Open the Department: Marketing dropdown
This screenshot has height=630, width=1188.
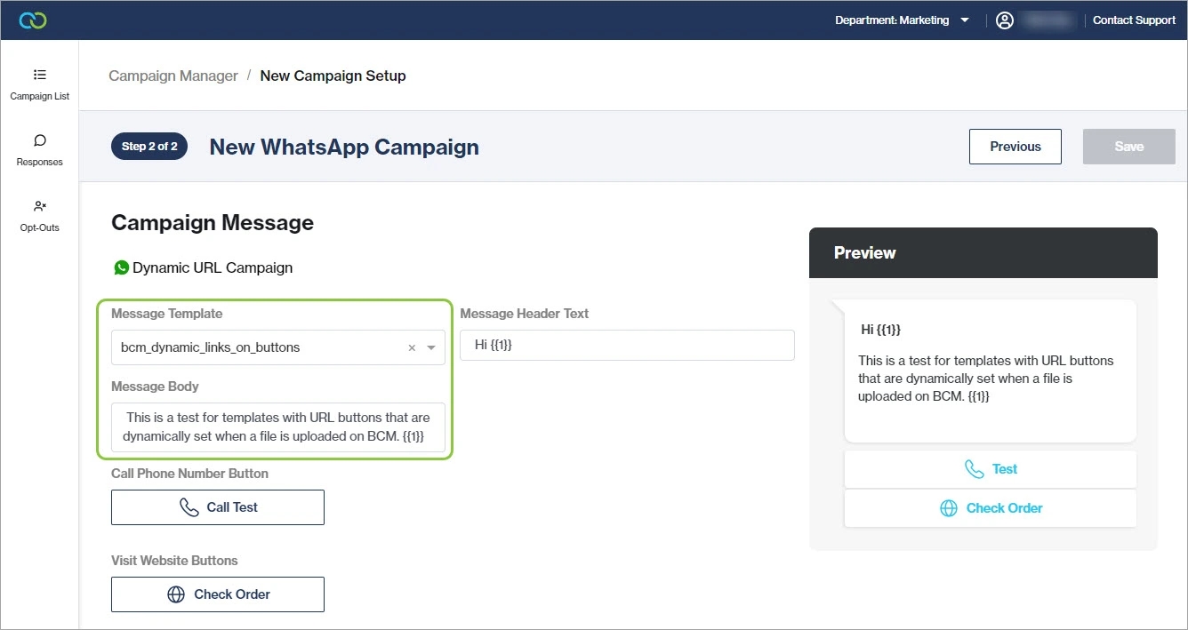click(902, 20)
